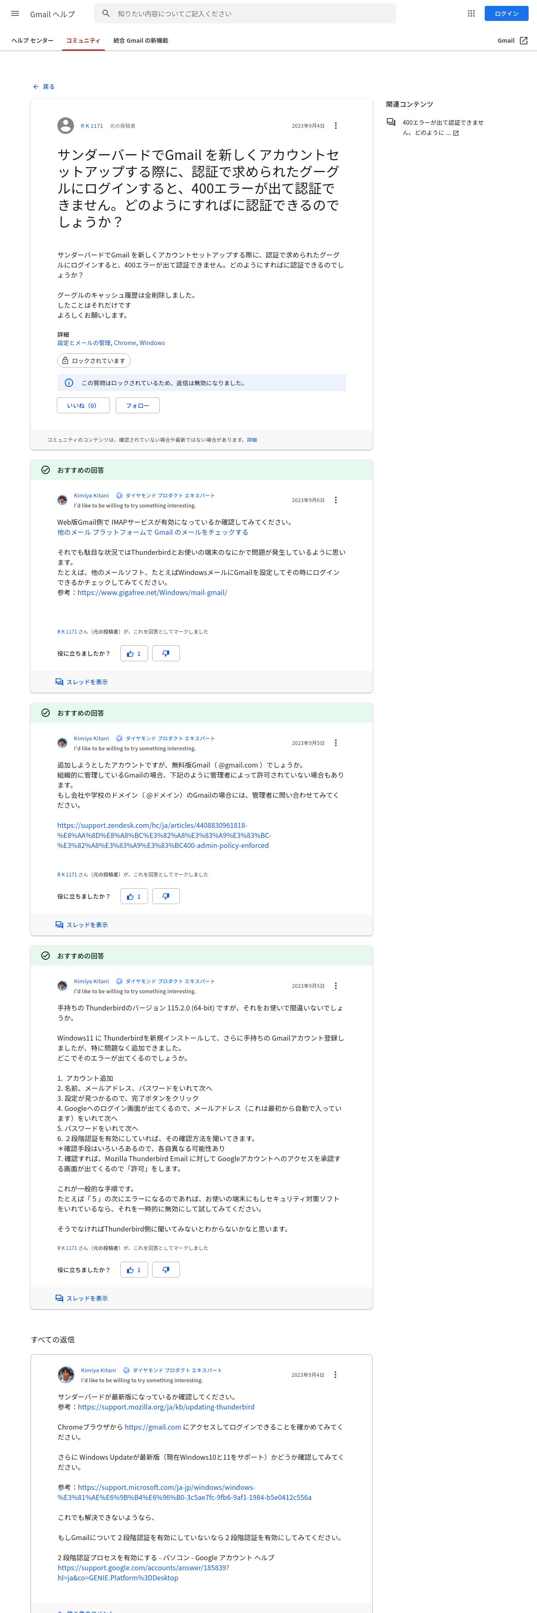Viewport: 537px width, 1613px height.
Task: Open more options on Sept 6 answer
Action: (x=336, y=500)
